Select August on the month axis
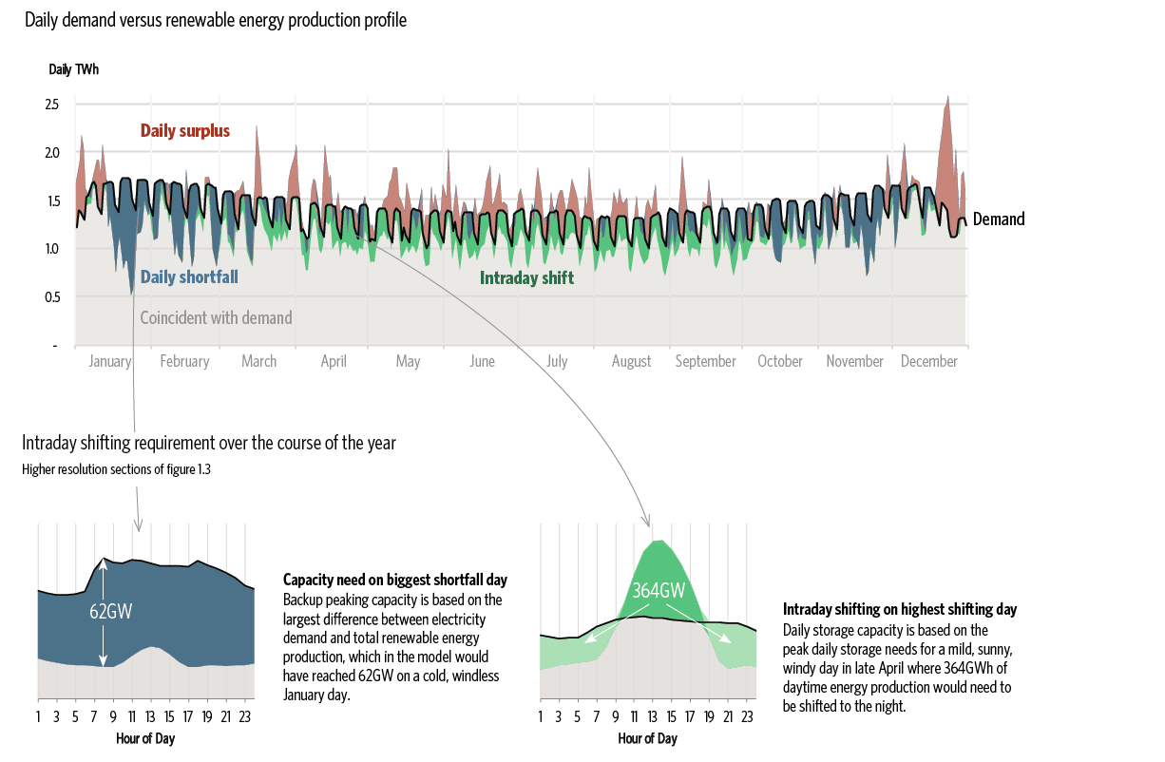This screenshot has width=1165, height=762. tap(632, 361)
